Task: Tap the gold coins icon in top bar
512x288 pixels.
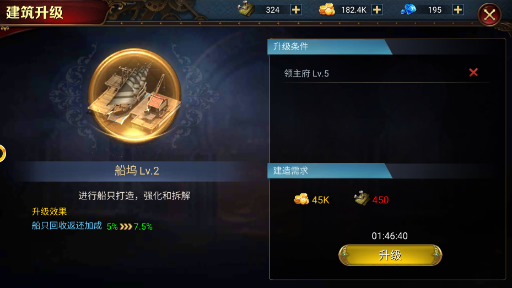Action: [x=327, y=9]
